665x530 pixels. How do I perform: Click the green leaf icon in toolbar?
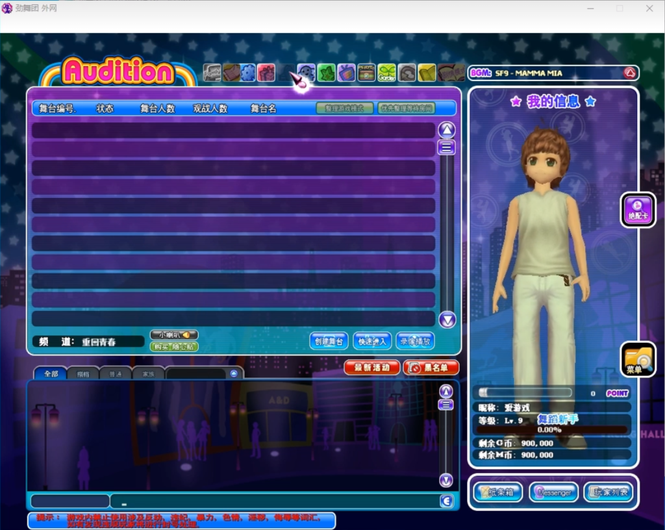click(x=326, y=73)
